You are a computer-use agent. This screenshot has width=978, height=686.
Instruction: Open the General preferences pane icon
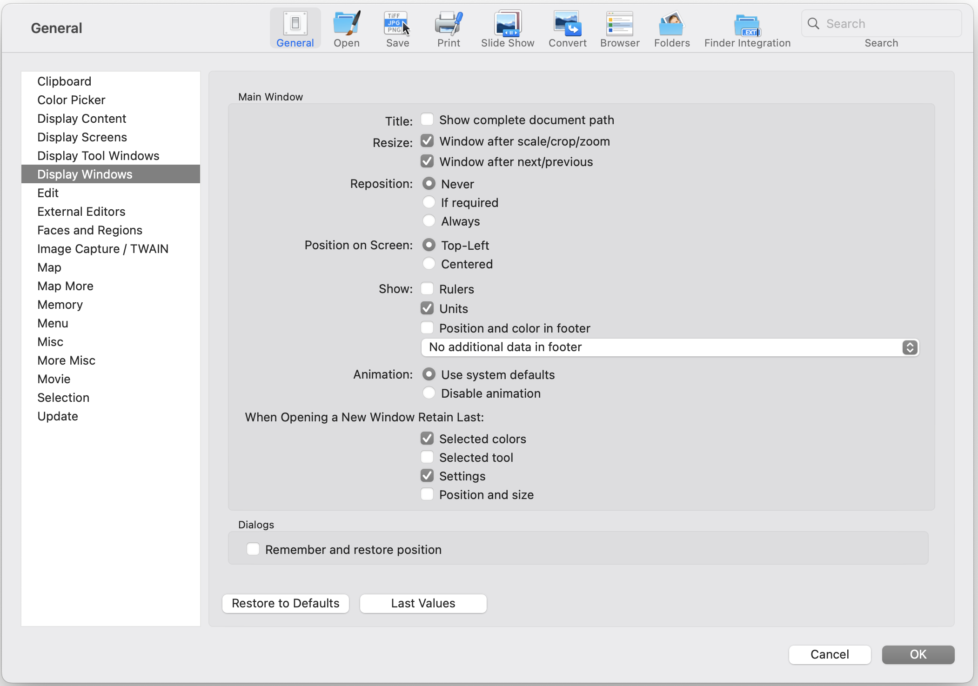coord(295,28)
